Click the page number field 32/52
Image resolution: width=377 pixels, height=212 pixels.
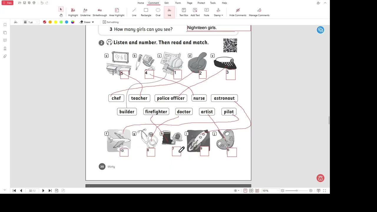pyautogui.click(x=32, y=191)
